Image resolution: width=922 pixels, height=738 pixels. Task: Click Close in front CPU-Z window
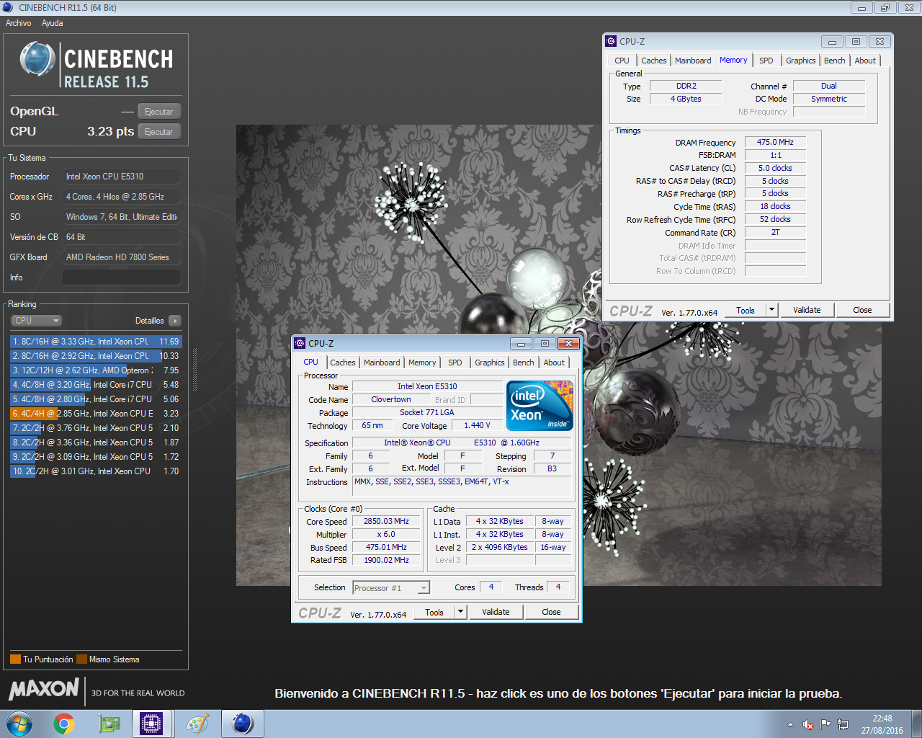pos(551,612)
